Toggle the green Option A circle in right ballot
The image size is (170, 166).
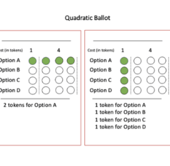tap(124, 61)
